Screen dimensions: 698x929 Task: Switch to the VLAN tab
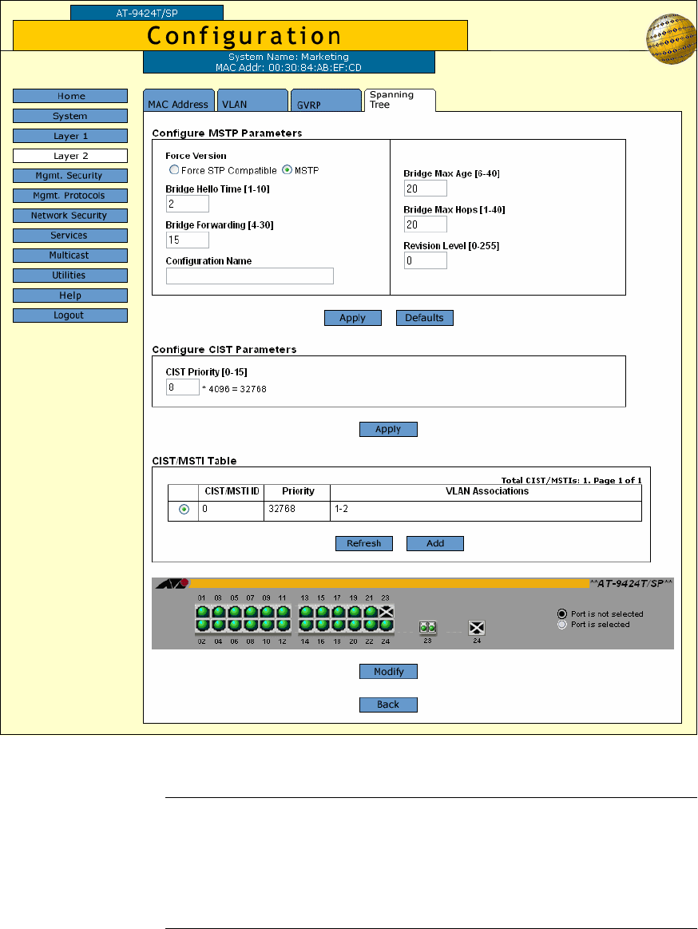tap(253, 101)
